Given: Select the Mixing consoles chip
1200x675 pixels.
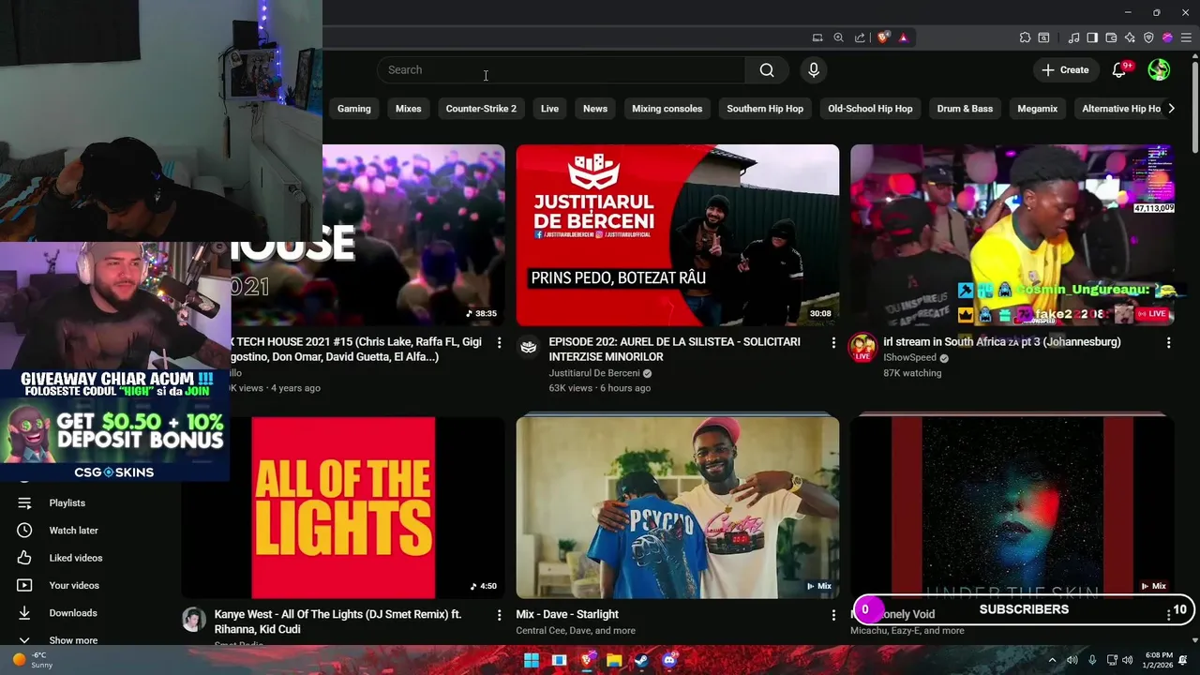Looking at the screenshot, I should [667, 109].
